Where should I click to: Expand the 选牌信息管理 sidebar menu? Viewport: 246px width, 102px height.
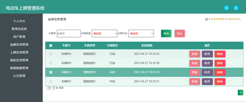20,45
